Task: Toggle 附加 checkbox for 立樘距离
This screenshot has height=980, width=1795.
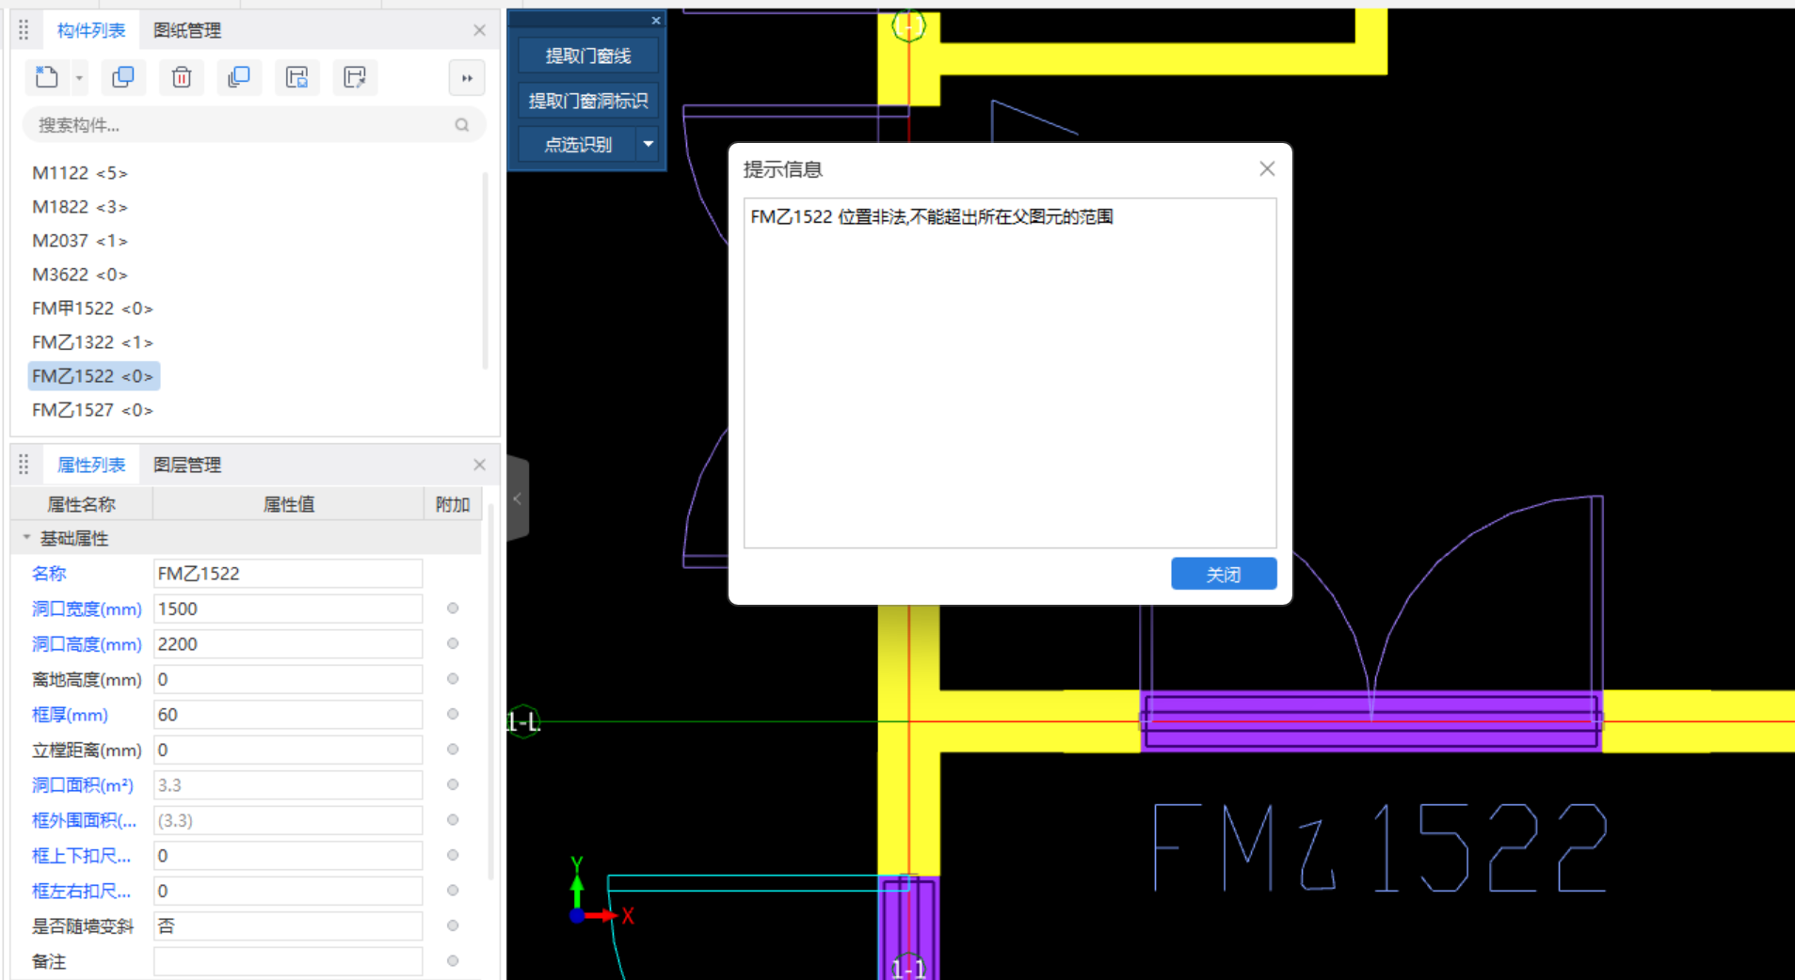Action: pos(453,750)
